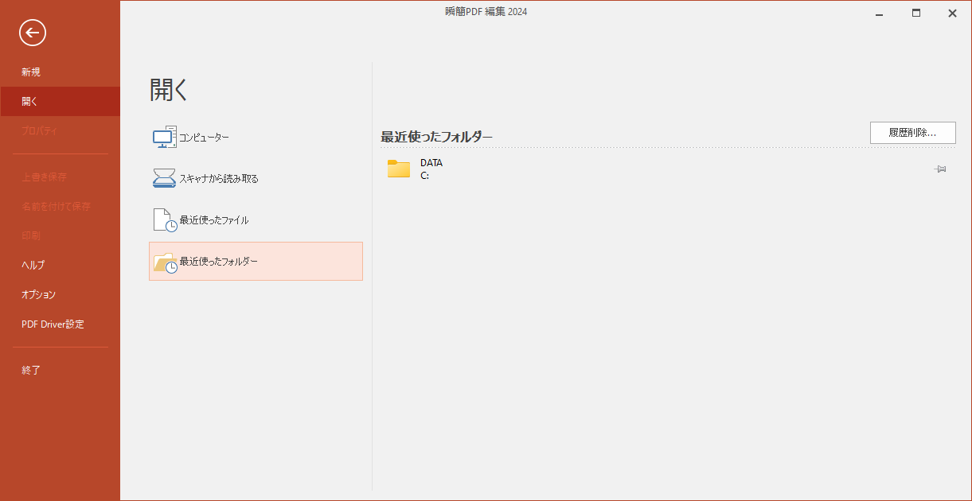The image size is (972, 501).
Task: Select 新規 in the sidebar
Action: pyautogui.click(x=61, y=72)
